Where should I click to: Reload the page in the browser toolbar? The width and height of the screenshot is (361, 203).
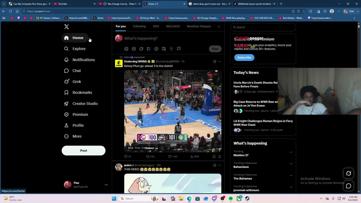click(10, 11)
